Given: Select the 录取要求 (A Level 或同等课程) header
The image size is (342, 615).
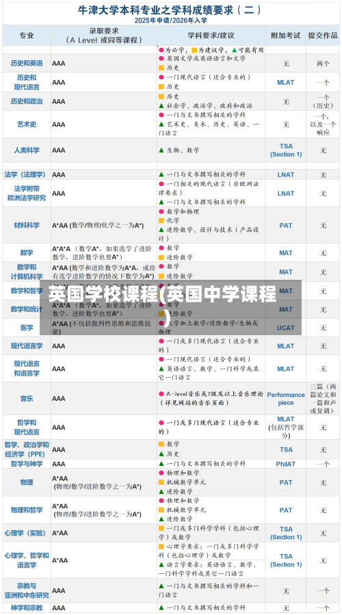Looking at the screenshot, I should 104,36.
